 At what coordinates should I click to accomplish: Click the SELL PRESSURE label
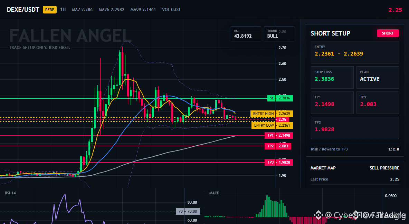pos(384,168)
